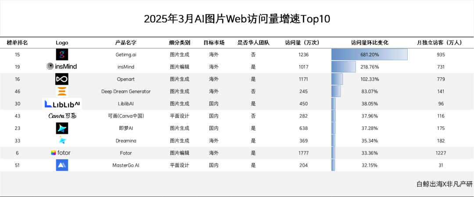Click the Deep Dream Generator logo

click(x=63, y=91)
